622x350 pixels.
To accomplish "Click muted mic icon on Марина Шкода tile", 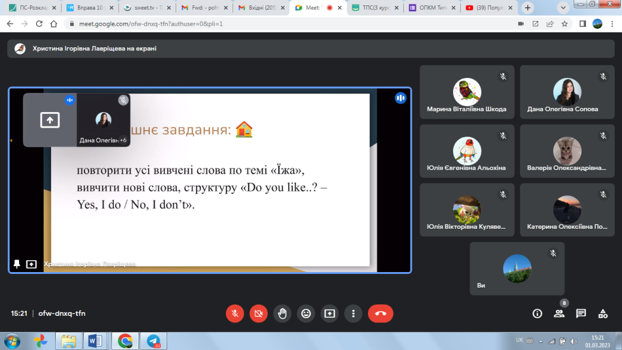I will coord(503,77).
